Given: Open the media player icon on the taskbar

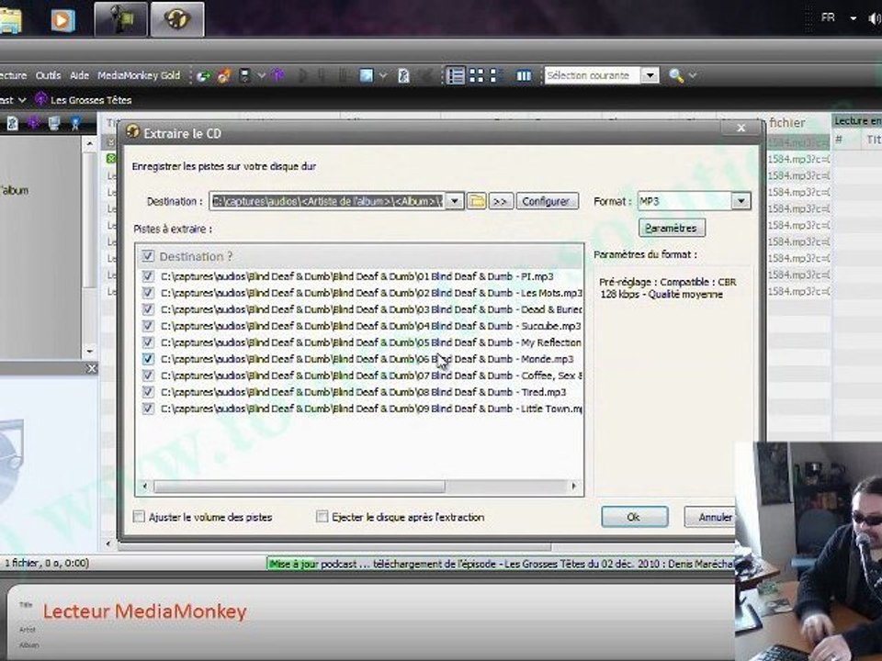Looking at the screenshot, I should click(62, 20).
